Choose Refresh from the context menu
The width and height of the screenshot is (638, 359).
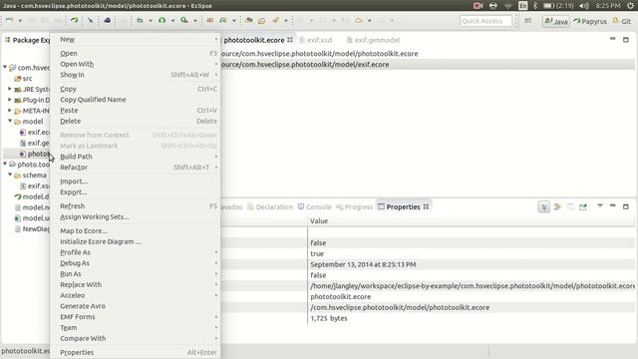point(136,206)
